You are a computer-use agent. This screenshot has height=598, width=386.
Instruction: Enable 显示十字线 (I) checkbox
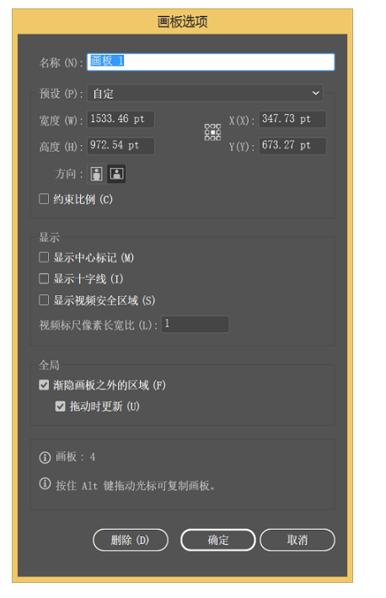44,278
